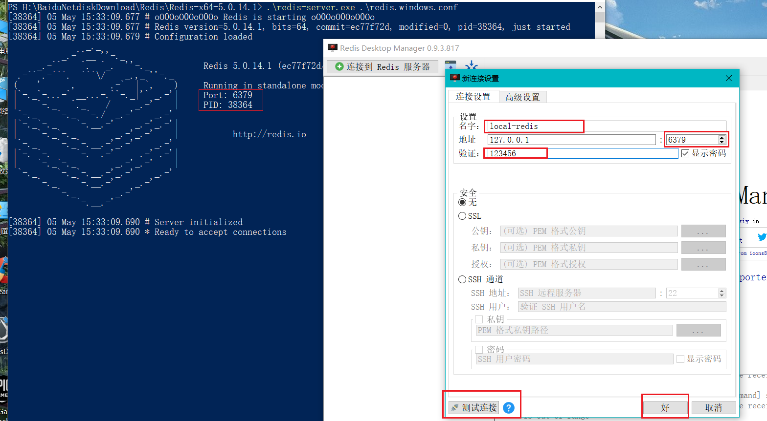Click 连接到 Redis 服务器 button
Viewport: 767px width, 421px height.
pos(382,66)
